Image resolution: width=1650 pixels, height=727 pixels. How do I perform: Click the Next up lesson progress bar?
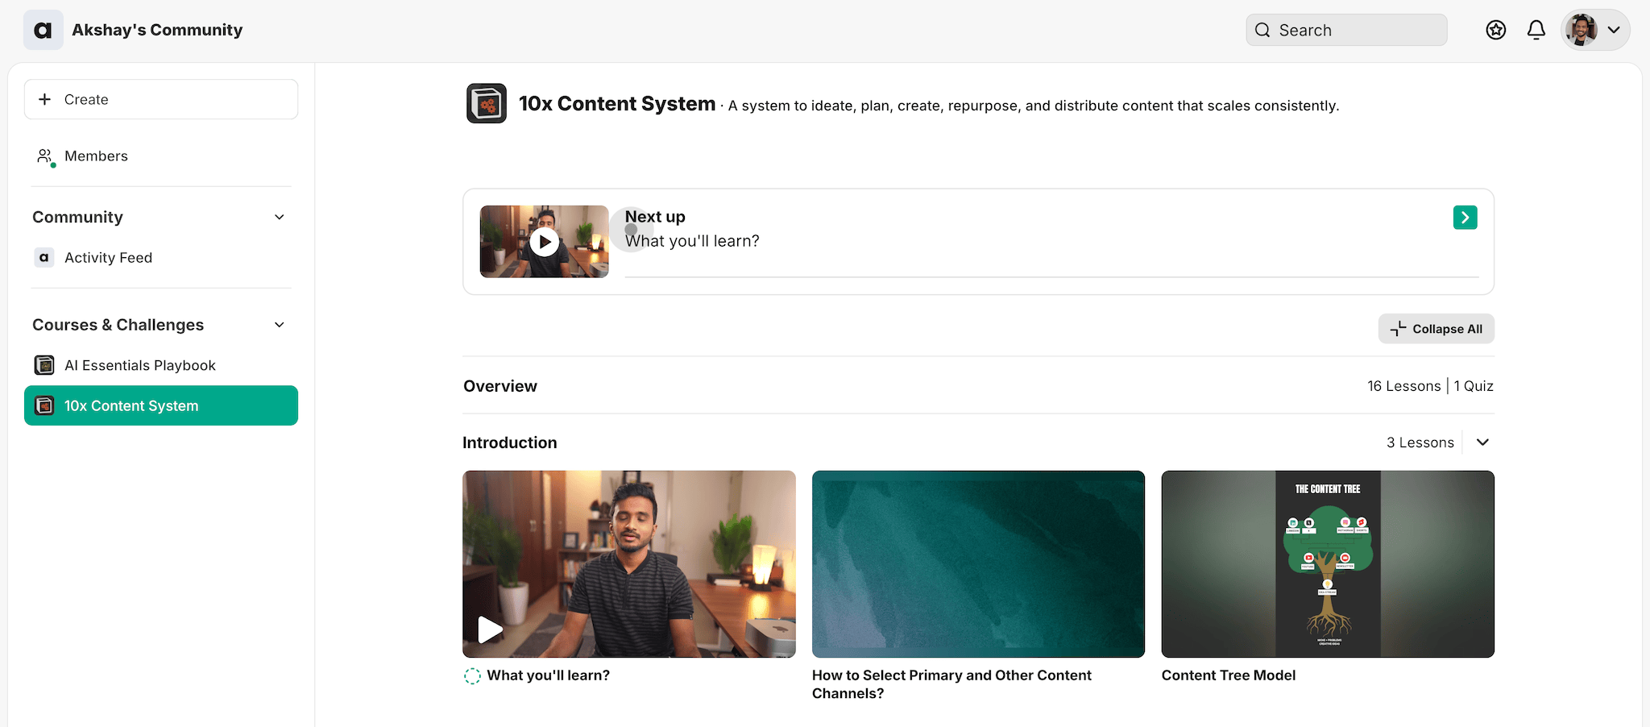pyautogui.click(x=1051, y=276)
